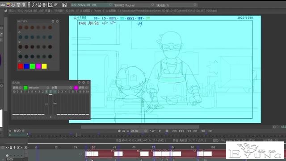Stop playback with the square stop button

coord(167,131)
